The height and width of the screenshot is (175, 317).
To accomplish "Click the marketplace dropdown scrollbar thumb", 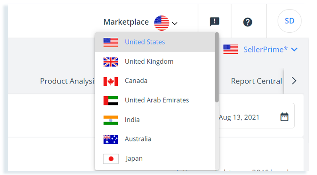I will (x=217, y=67).
